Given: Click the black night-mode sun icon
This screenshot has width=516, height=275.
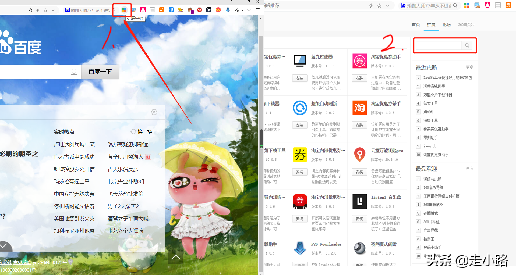Looking at the screenshot, I should (209, 10).
